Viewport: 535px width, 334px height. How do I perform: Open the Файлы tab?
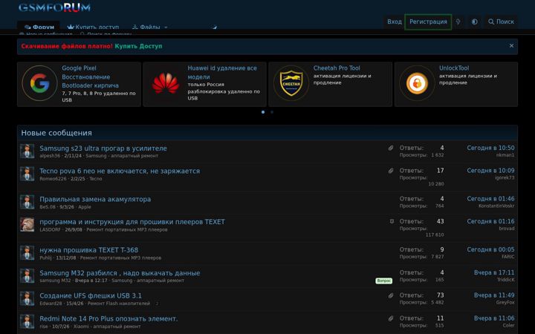click(x=146, y=27)
